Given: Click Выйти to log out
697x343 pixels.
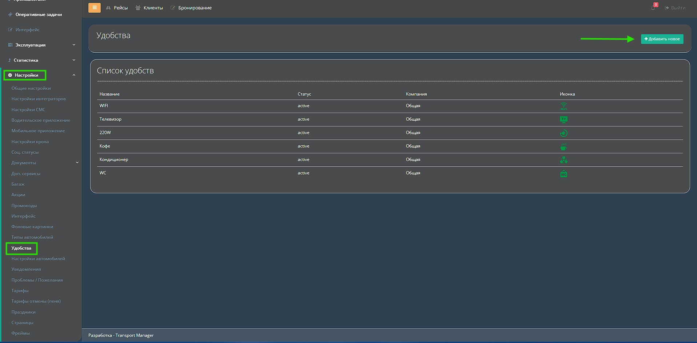Looking at the screenshot, I should (x=675, y=8).
